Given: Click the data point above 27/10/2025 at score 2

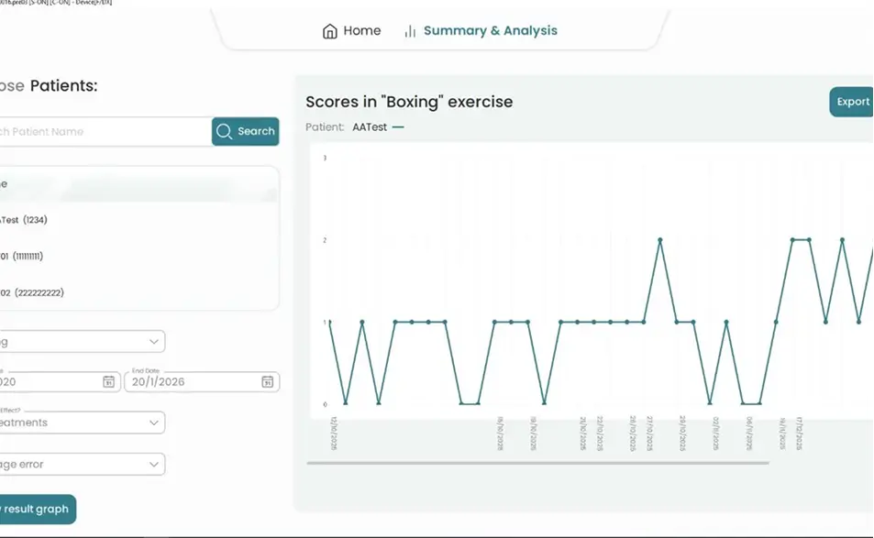Looking at the screenshot, I should [x=660, y=239].
